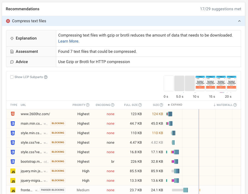The width and height of the screenshot is (248, 194).
Task: Enable the Show LCP Subparts checkbox
Action: tap(12, 77)
